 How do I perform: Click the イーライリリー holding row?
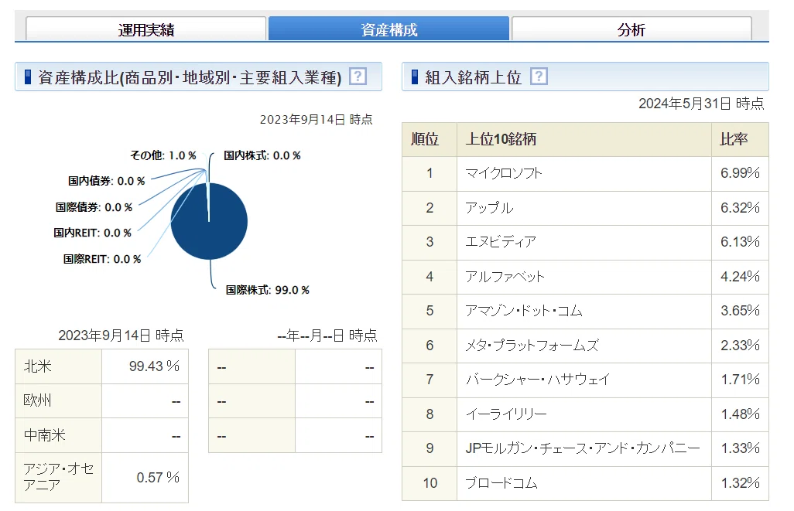585,414
